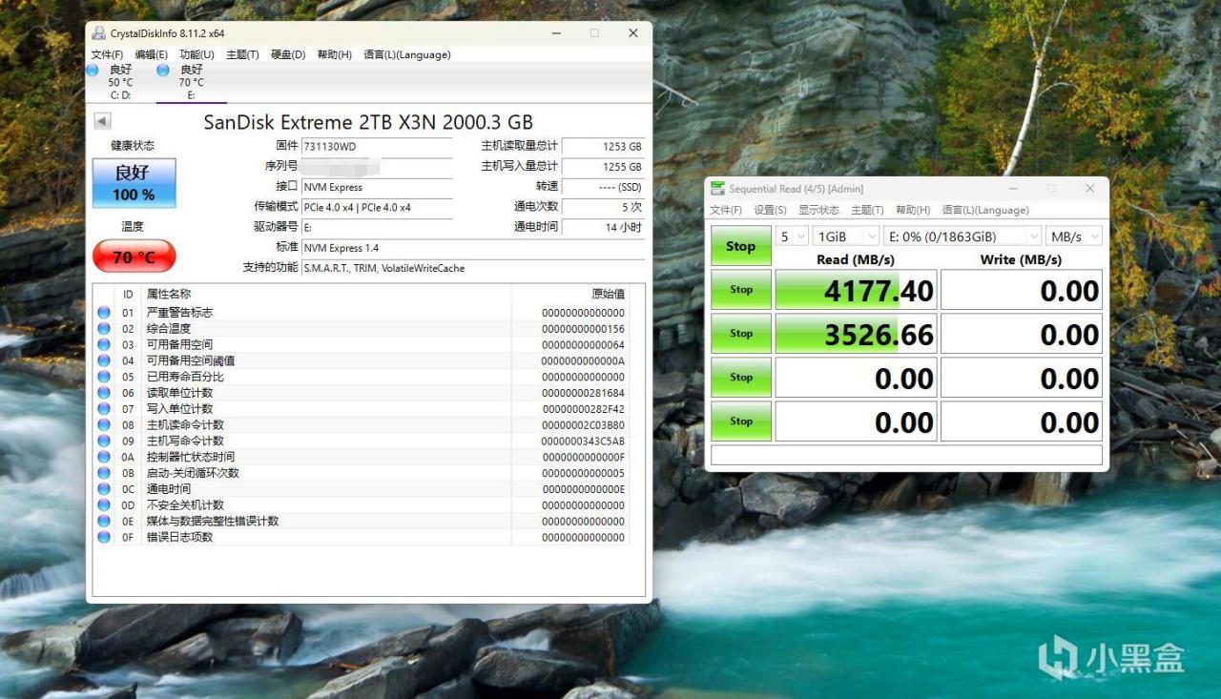Click status circle for 通电时间 row 0C
The height and width of the screenshot is (699, 1221).
(x=103, y=489)
